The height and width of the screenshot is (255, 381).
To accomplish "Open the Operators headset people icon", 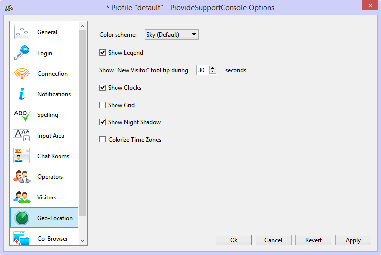I will click(x=22, y=176).
